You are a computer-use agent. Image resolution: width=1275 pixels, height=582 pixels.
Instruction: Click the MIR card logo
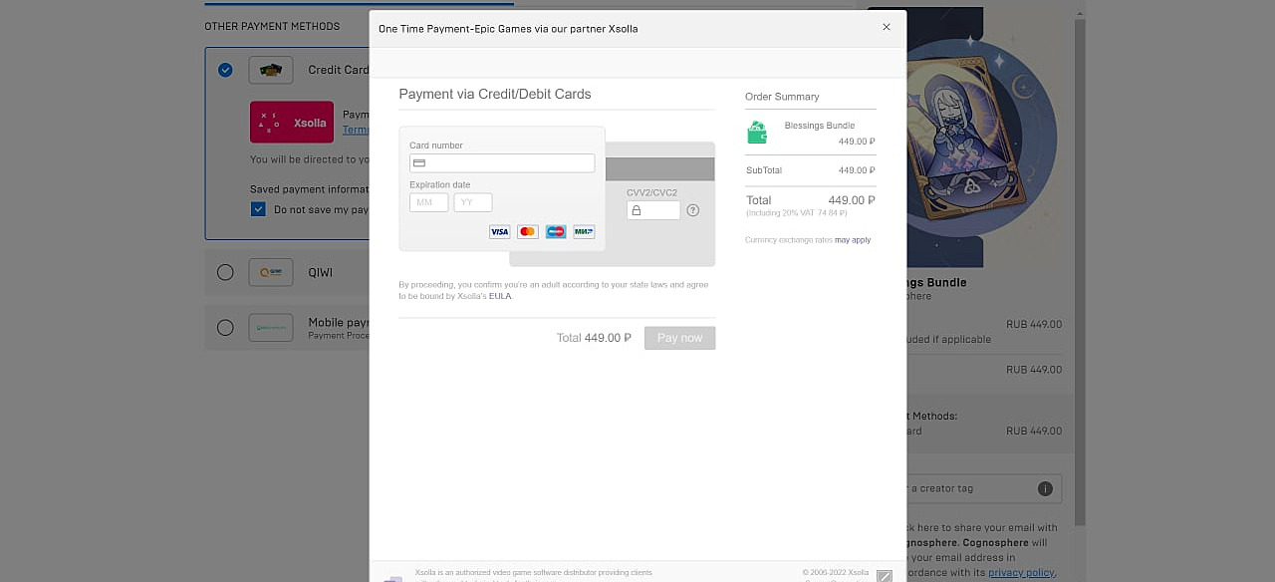584,232
